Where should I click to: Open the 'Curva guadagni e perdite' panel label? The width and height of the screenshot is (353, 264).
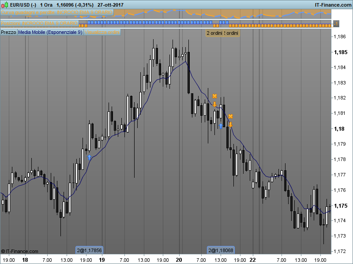[57, 12]
